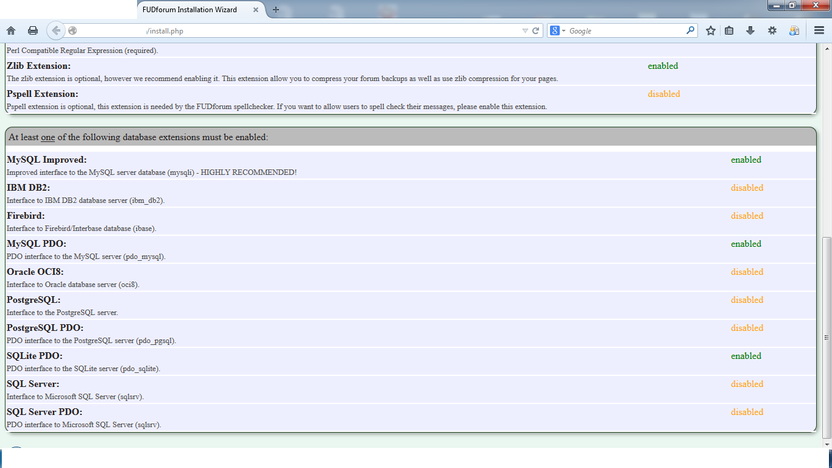Click the 'At least one of the following' header

[x=138, y=137]
